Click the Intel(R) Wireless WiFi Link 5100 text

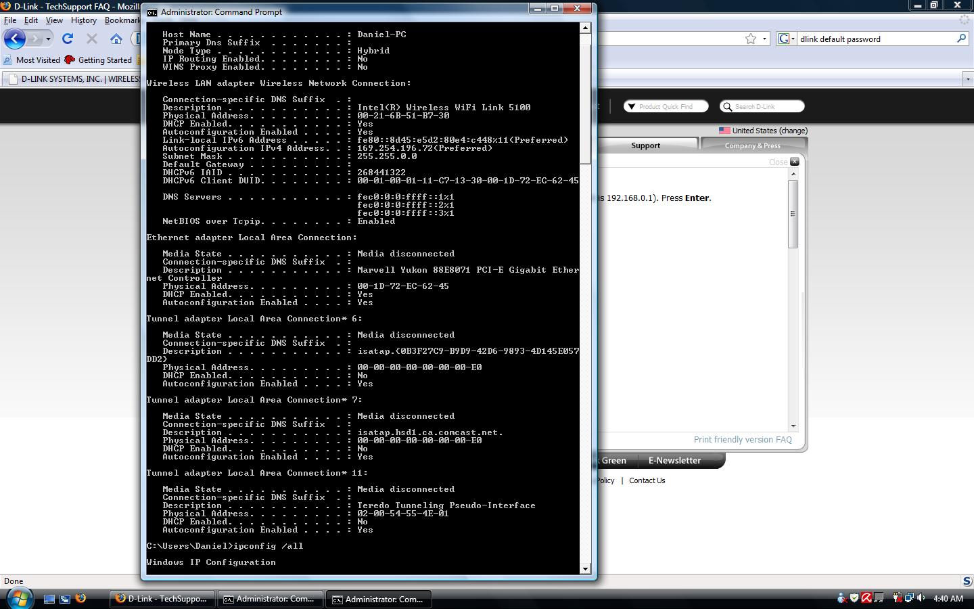click(x=444, y=108)
